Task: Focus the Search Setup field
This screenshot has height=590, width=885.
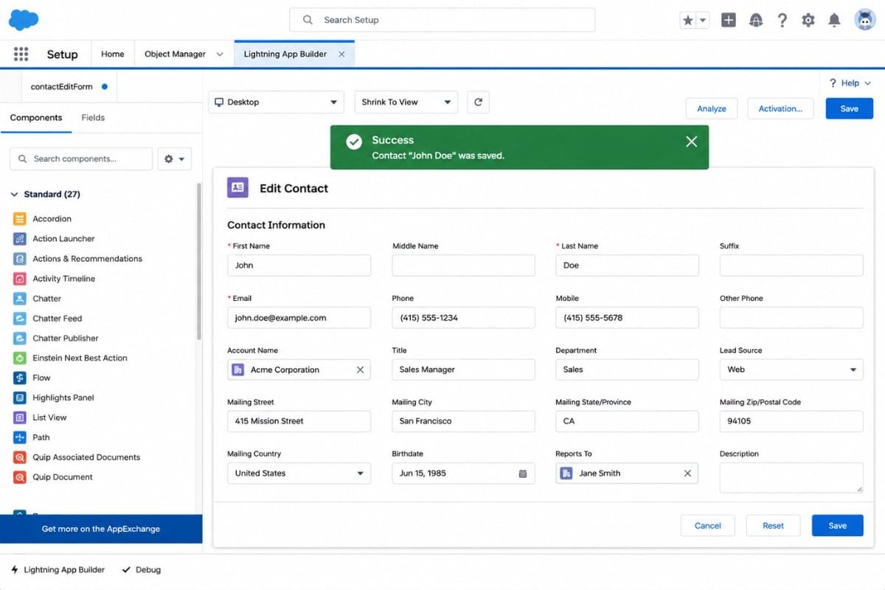Action: coord(442,20)
